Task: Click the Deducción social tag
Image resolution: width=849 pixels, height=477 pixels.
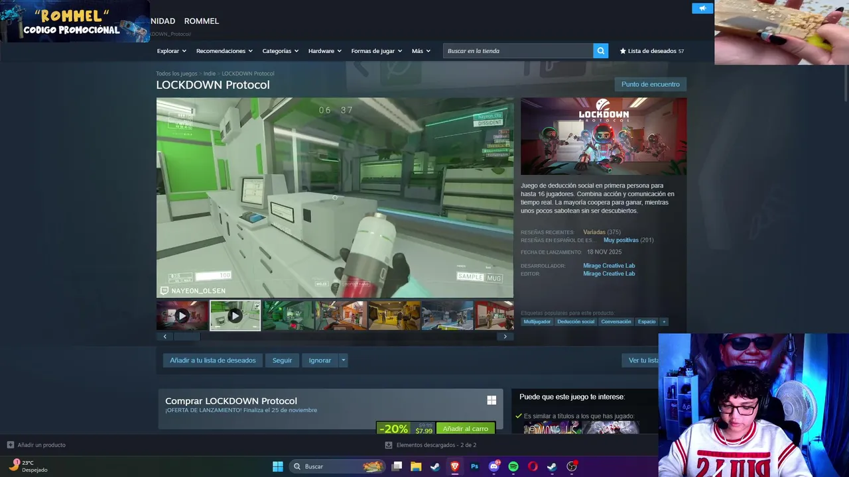Action: tap(576, 322)
